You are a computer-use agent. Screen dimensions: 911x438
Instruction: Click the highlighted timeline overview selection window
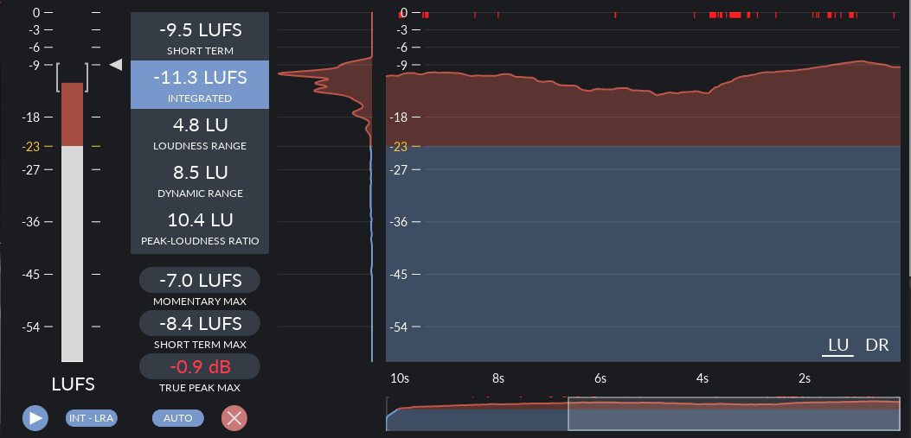click(733, 414)
